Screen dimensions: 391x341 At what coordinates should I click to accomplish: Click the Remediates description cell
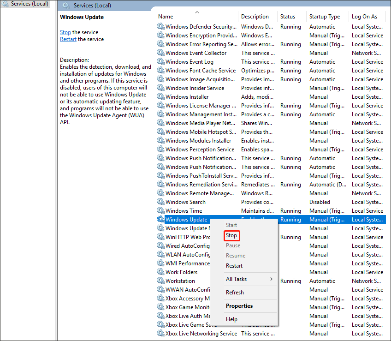coord(258,185)
